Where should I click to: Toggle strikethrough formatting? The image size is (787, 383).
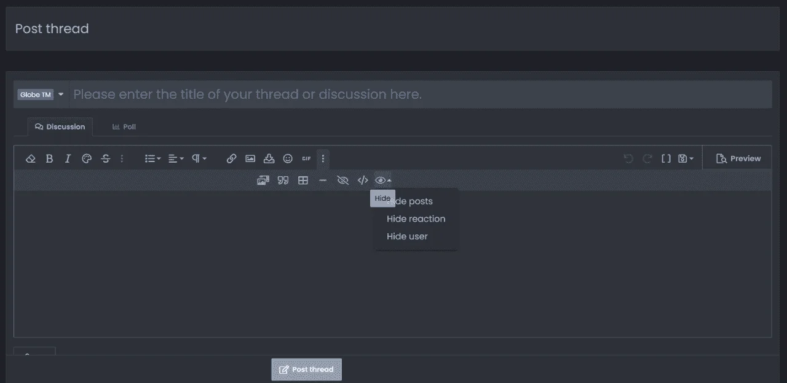tap(106, 158)
